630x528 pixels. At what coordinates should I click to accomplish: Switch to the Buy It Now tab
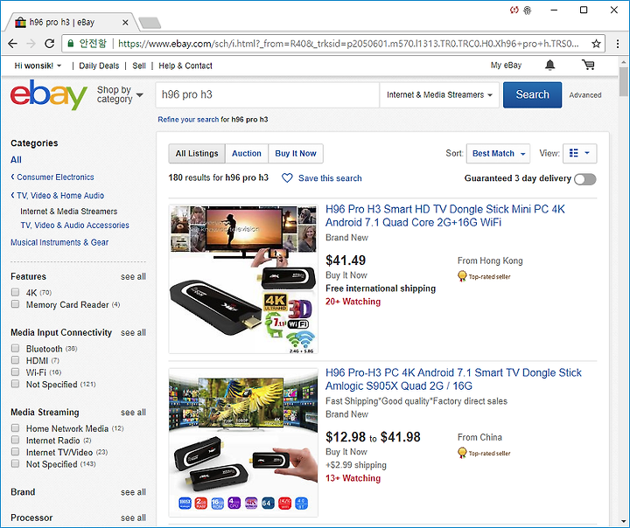[x=296, y=153]
